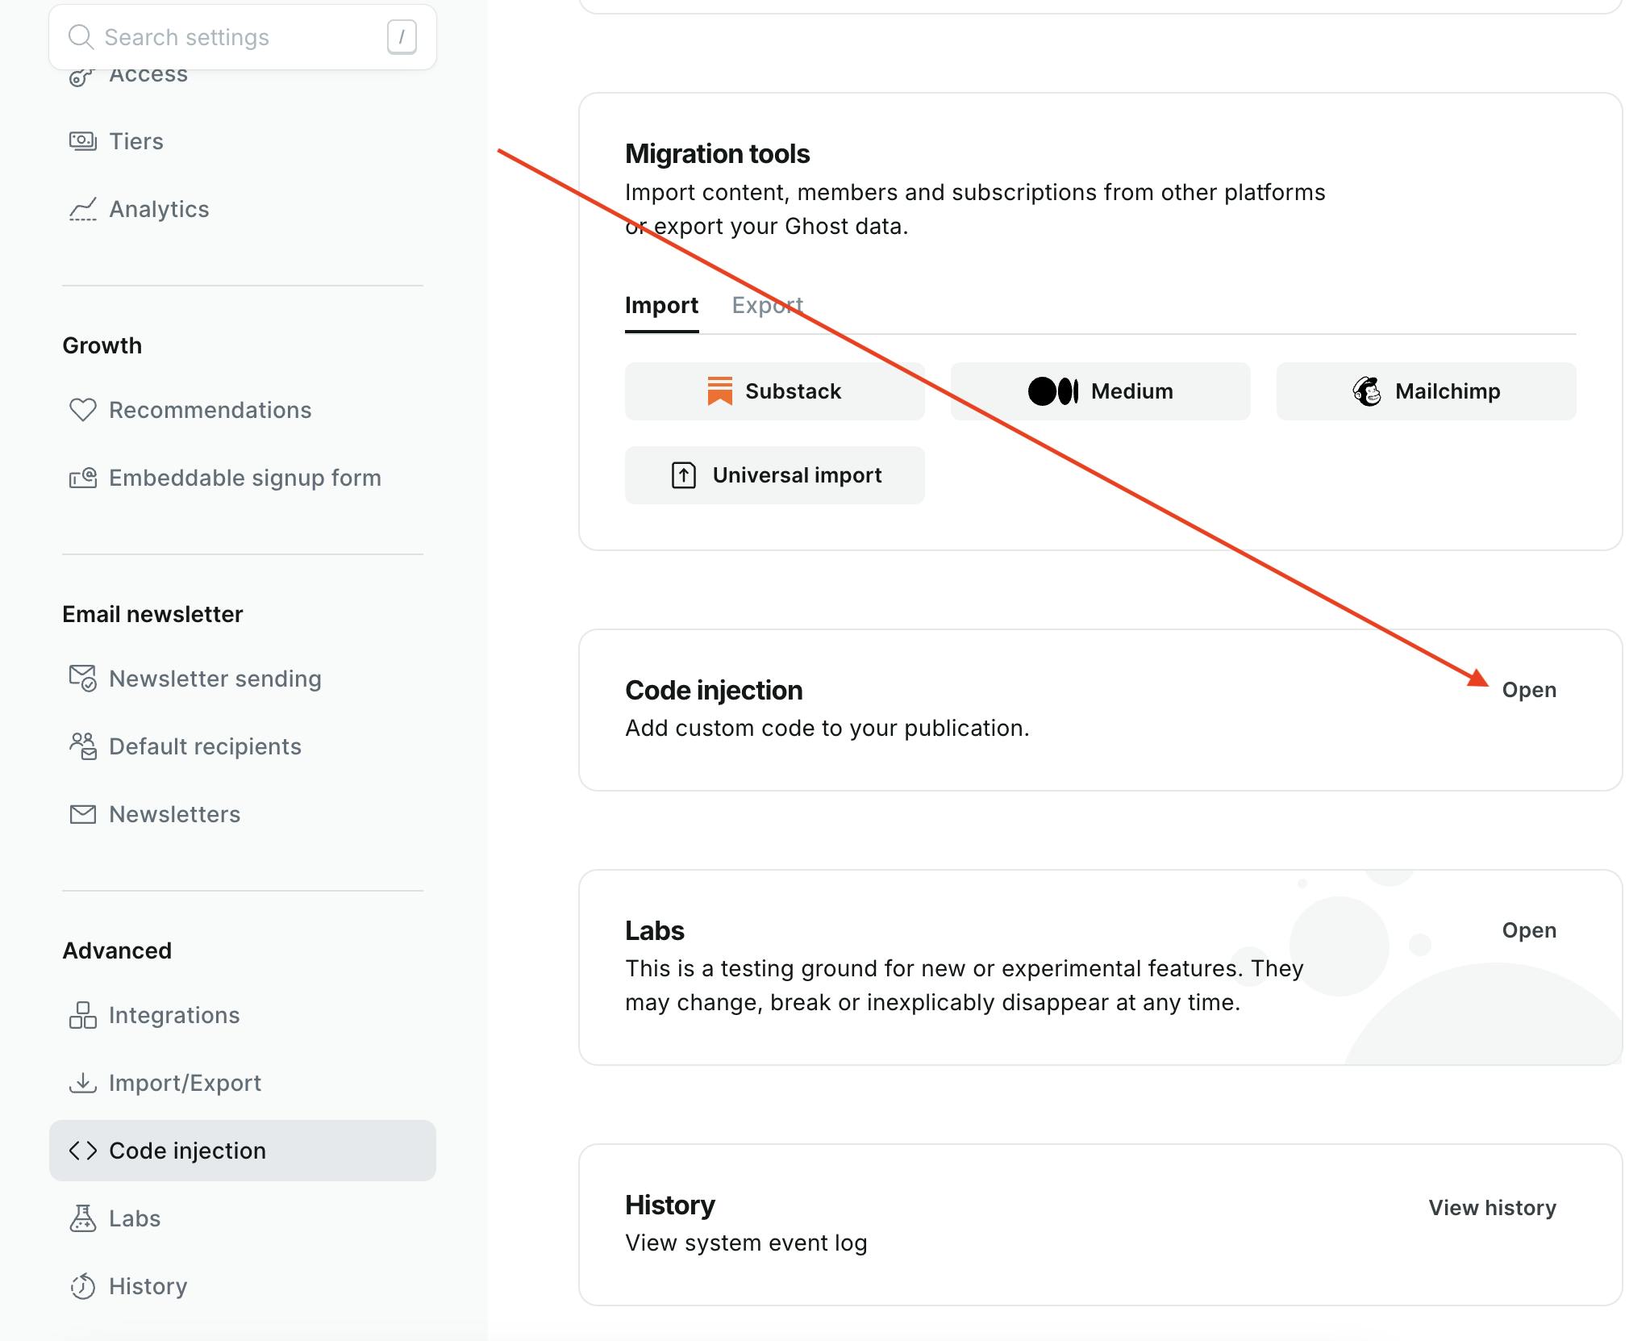Switch to the Export tab
Image resolution: width=1650 pixels, height=1341 pixels.
pyautogui.click(x=765, y=303)
